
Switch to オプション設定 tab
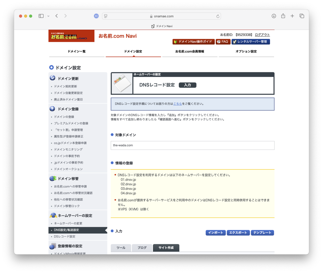click(x=246, y=51)
